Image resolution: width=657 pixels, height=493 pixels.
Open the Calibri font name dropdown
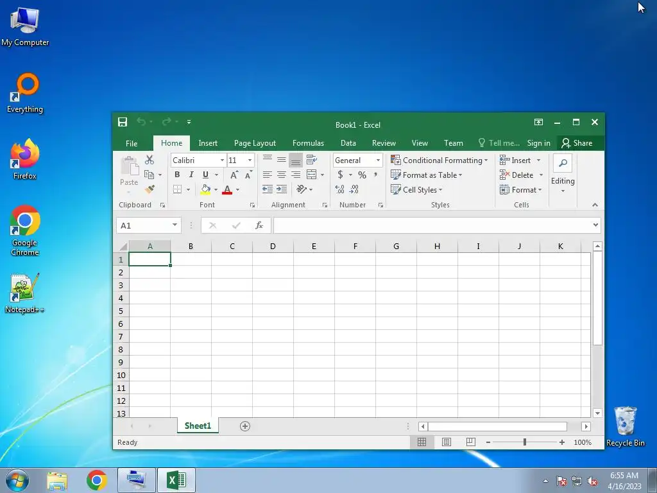[222, 160]
